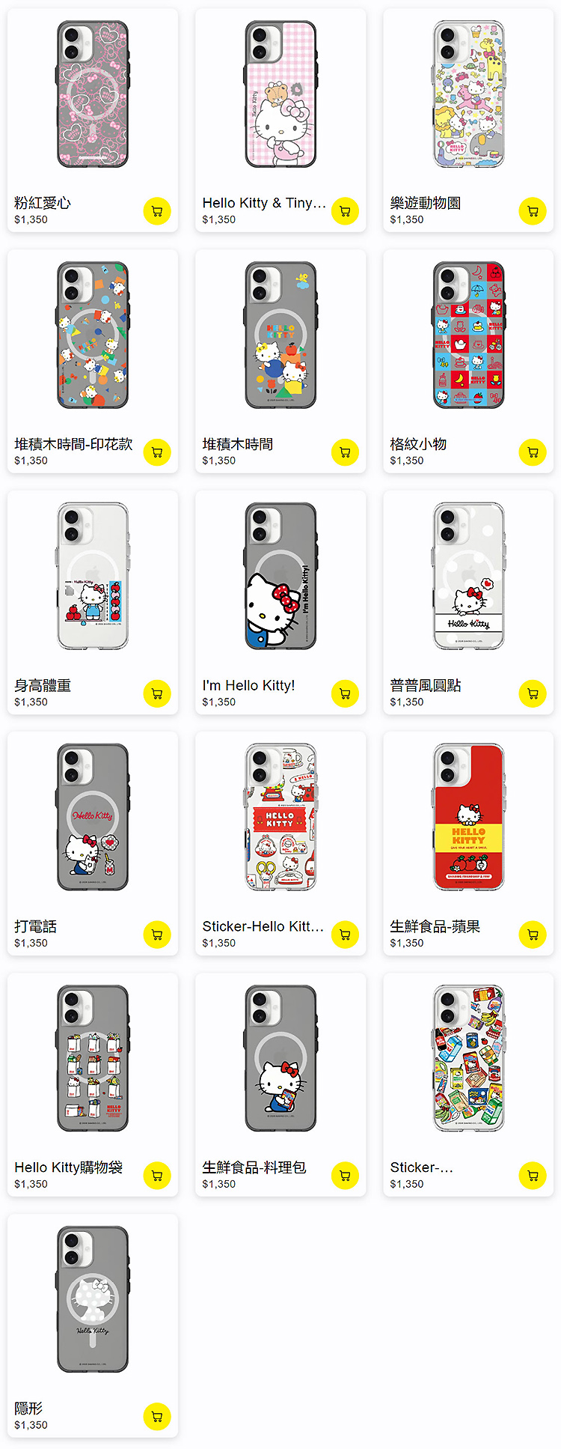Click cart icon for 打電話

point(157,935)
